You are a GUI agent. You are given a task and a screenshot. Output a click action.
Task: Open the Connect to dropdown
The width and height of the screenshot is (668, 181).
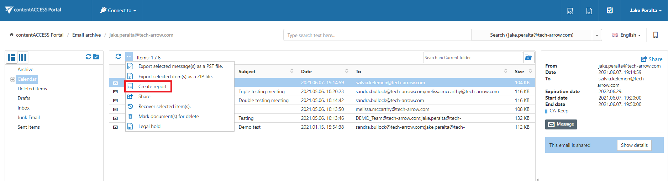tap(118, 10)
